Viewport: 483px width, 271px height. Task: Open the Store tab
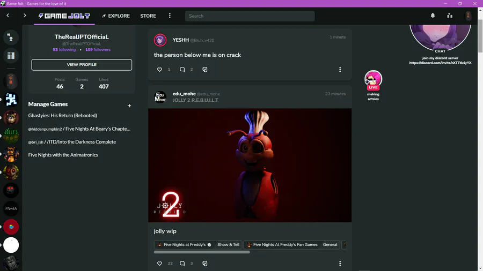[x=148, y=16]
